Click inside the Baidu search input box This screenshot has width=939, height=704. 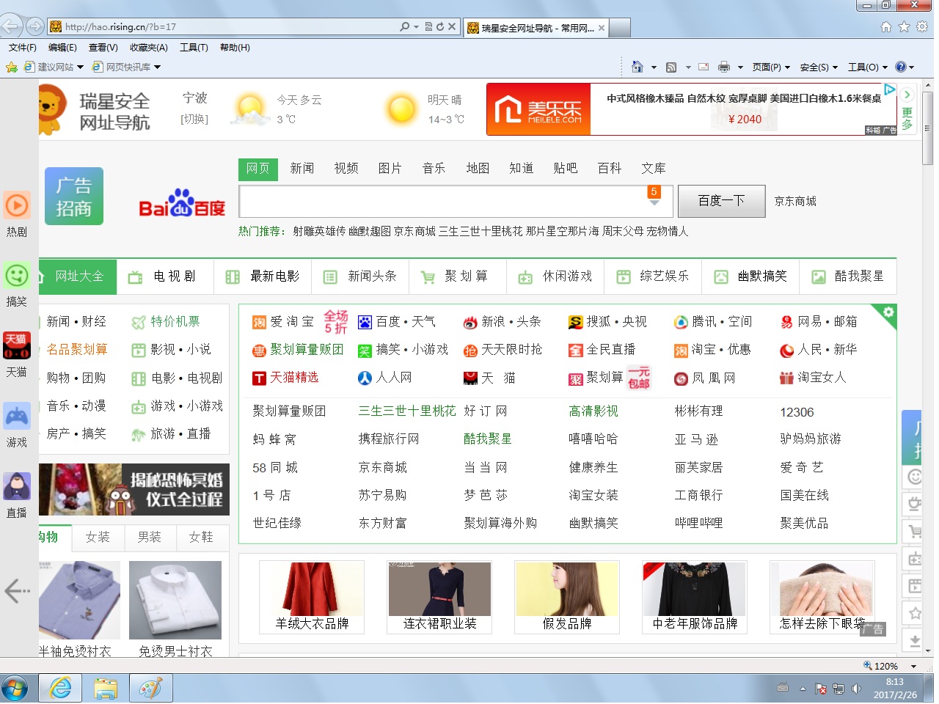[x=440, y=202]
